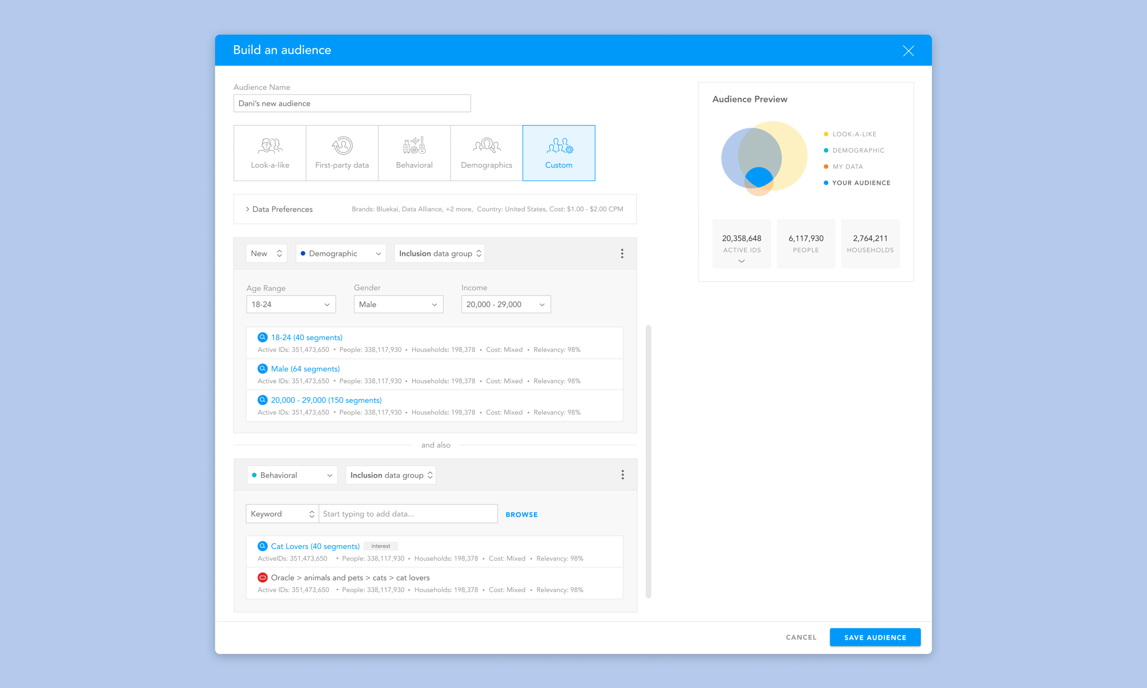
Task: Click the red Oracle logo icon
Action: 262,577
